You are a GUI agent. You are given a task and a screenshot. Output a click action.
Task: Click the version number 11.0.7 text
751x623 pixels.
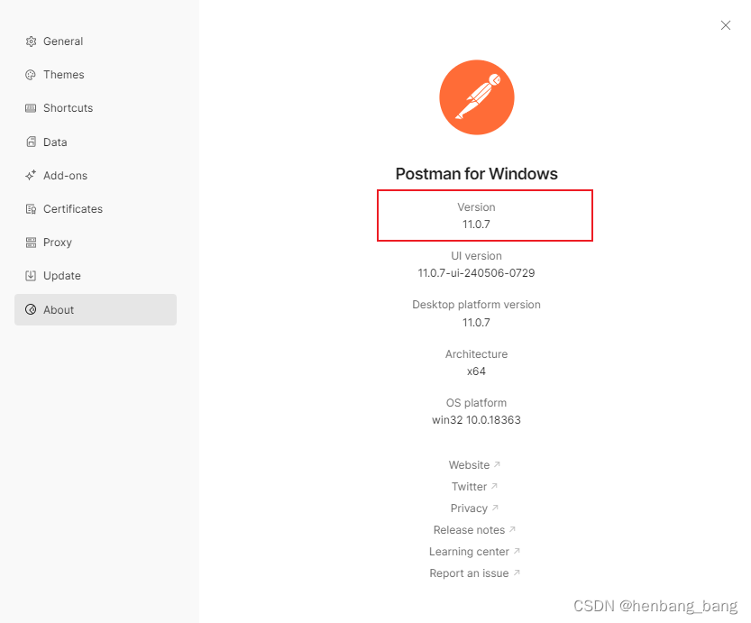[476, 224]
